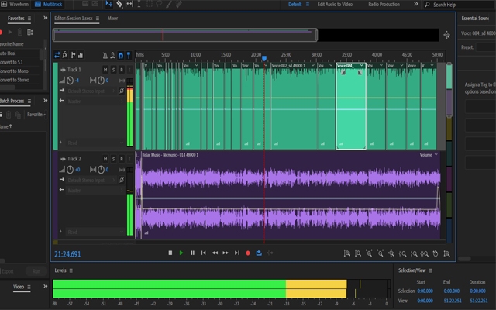Image resolution: width=496 pixels, height=310 pixels.
Task: Open Track 2 Read automation mode dropdown
Action: pos(95,232)
